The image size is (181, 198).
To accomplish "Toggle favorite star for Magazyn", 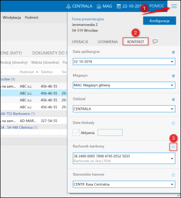I will (173, 76).
